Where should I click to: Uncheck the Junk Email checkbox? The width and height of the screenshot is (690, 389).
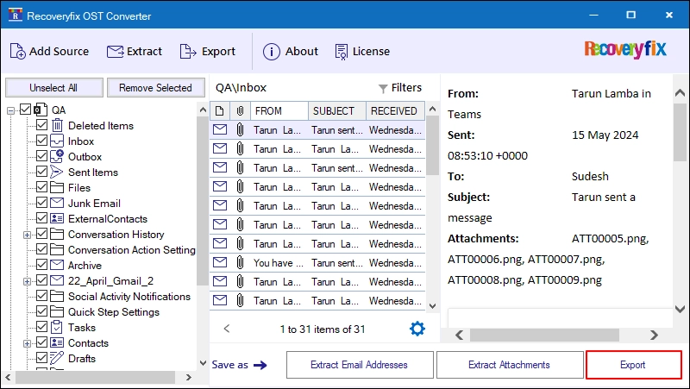pos(41,203)
